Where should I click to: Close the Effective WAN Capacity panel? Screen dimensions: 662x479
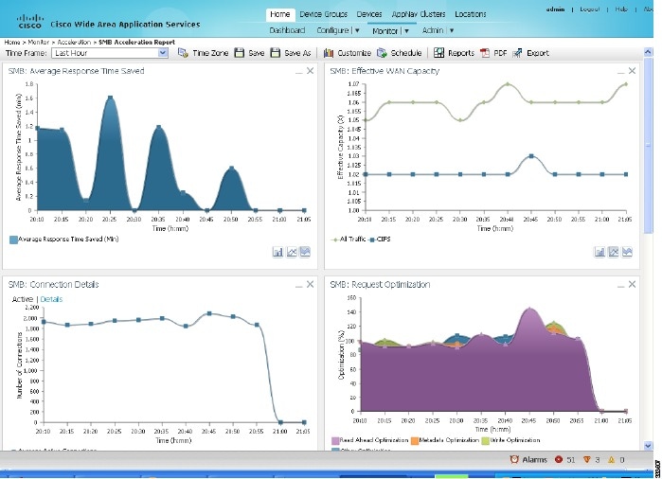(x=632, y=71)
